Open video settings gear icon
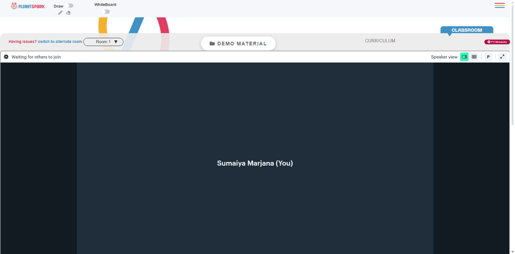515x254 pixels. (x=6, y=57)
